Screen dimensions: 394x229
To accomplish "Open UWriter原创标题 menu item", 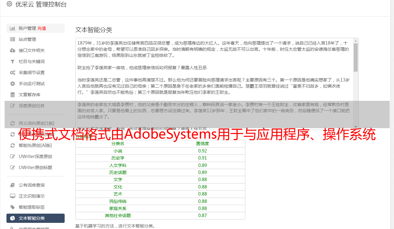I will [x=35, y=168].
